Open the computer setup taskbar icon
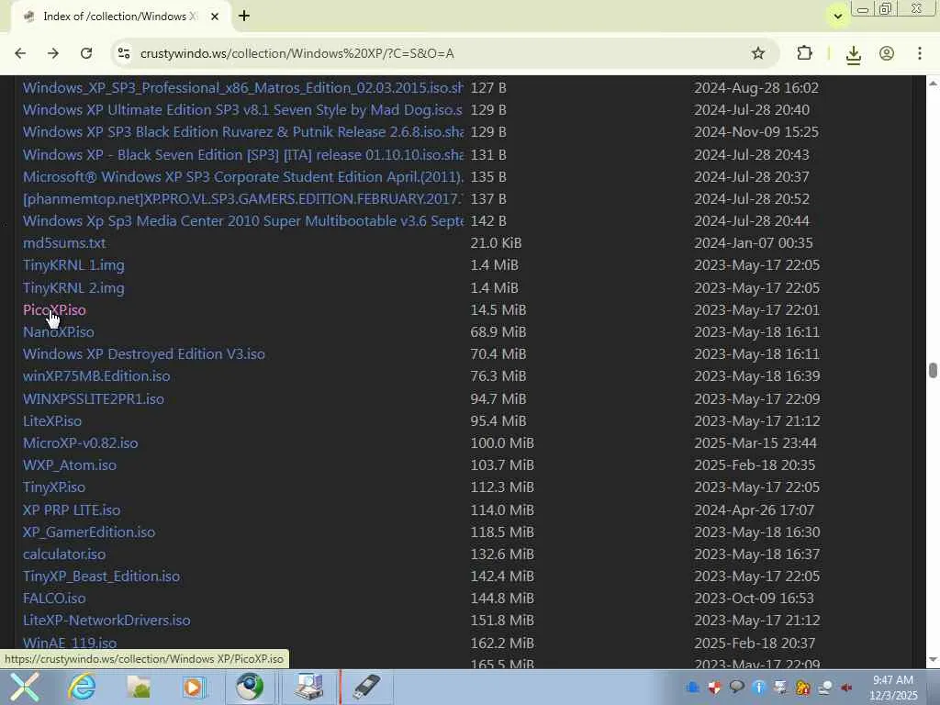Viewport: 940px width, 705px height. point(309,687)
